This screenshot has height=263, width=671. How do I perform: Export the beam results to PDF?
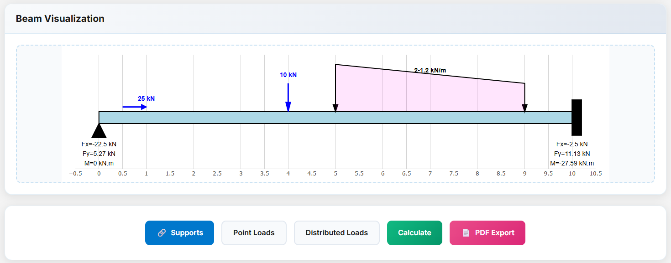coord(487,233)
